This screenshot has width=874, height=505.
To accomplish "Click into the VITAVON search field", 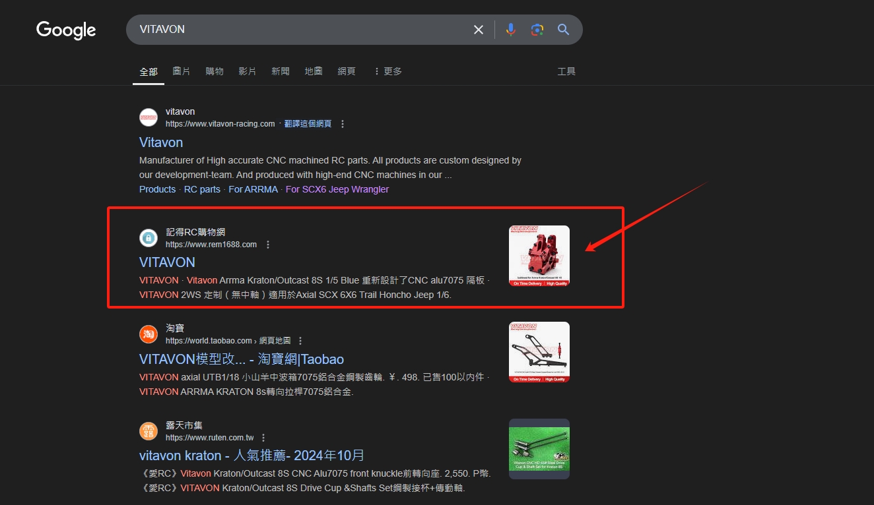I will click(x=297, y=30).
